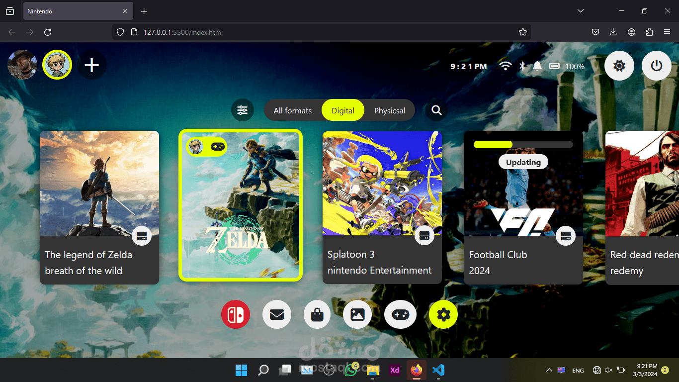Open a new browser tab
The height and width of the screenshot is (382, 679).
coord(144,11)
